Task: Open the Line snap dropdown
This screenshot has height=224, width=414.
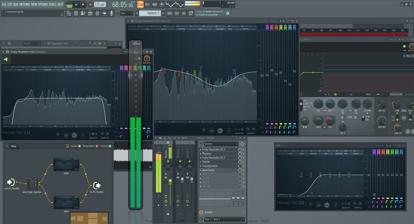Action: click(x=126, y=13)
